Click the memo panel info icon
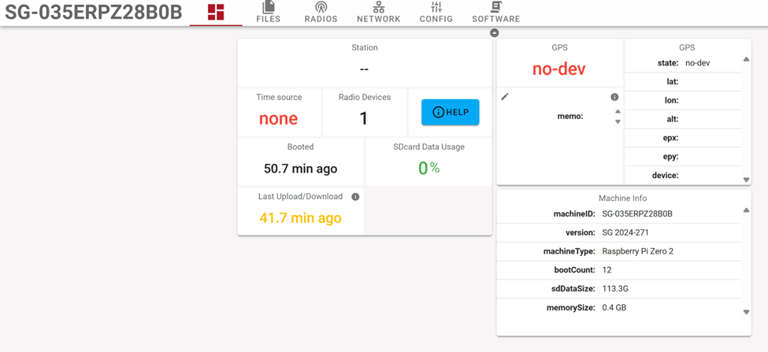The width and height of the screenshot is (768, 352). coord(614,97)
